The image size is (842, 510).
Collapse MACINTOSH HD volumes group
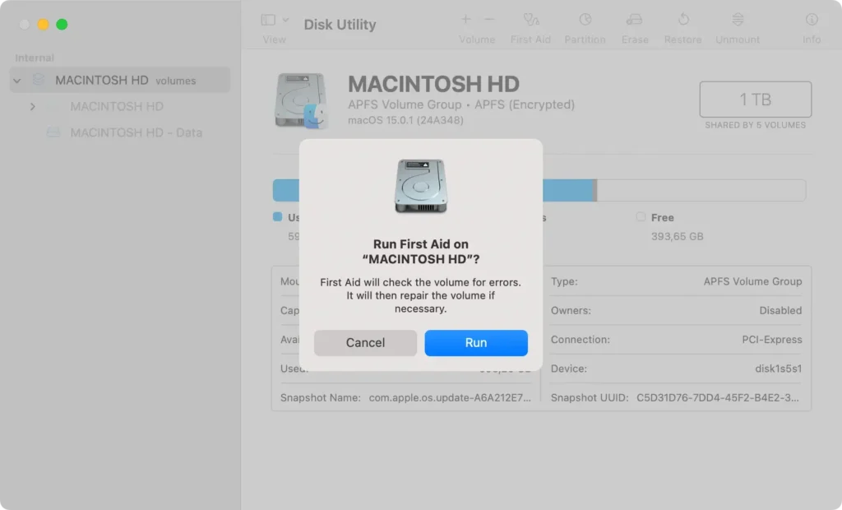(17, 81)
